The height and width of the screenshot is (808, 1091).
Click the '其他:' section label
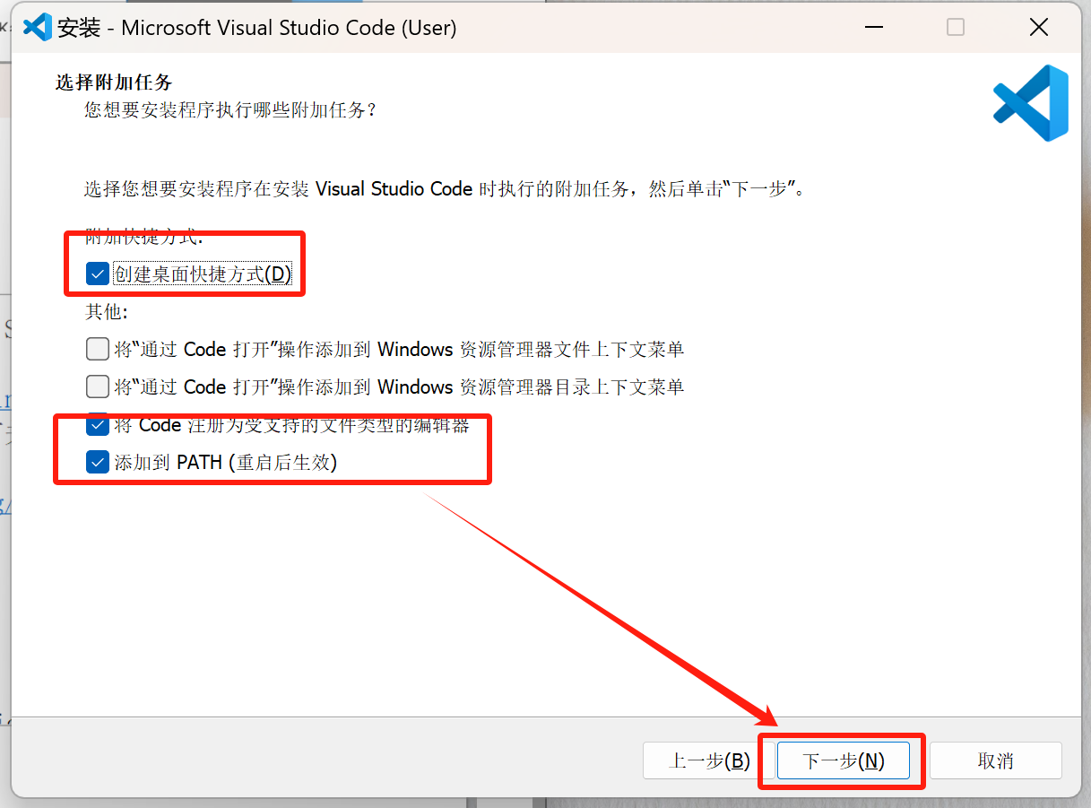(107, 312)
